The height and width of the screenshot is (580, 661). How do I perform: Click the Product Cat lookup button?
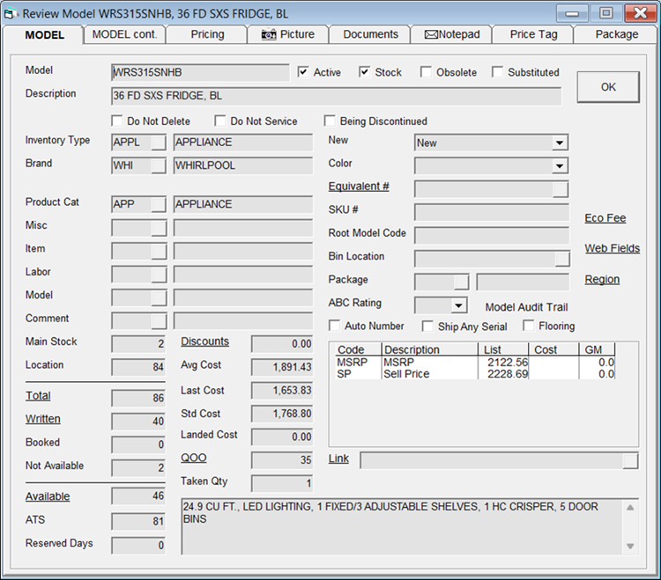[x=158, y=204]
